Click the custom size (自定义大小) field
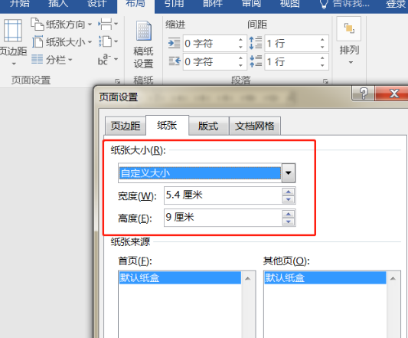The height and width of the screenshot is (338, 408). coord(200,172)
